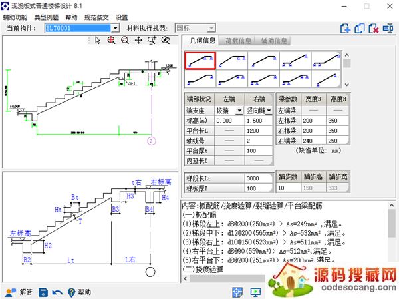Click the add new component icon
This screenshot has width=399, height=299.
(x=346, y=28)
